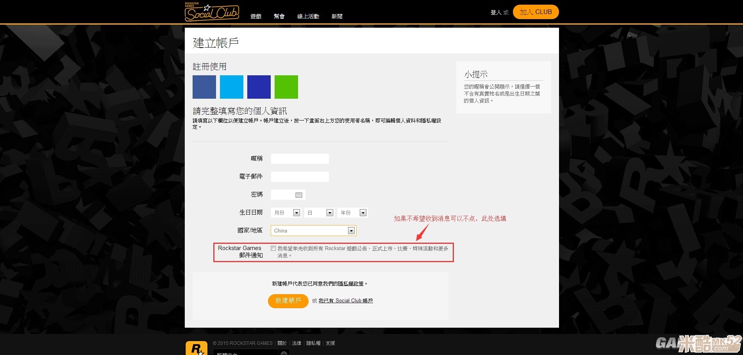The height and width of the screenshot is (355, 743).
Task: Click the 小提示 tips heading
Action: pos(476,74)
